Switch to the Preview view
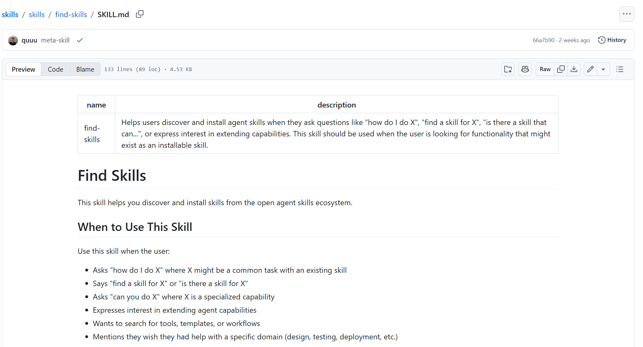This screenshot has height=347, width=643. tap(23, 69)
